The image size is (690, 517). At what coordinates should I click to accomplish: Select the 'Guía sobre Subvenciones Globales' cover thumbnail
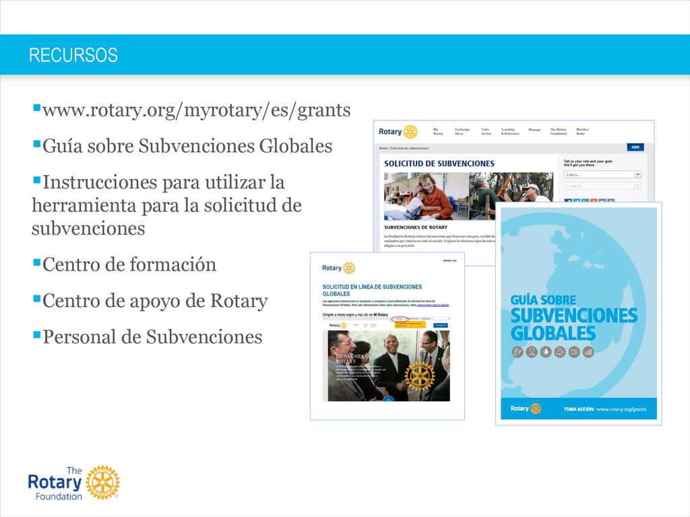point(579,314)
